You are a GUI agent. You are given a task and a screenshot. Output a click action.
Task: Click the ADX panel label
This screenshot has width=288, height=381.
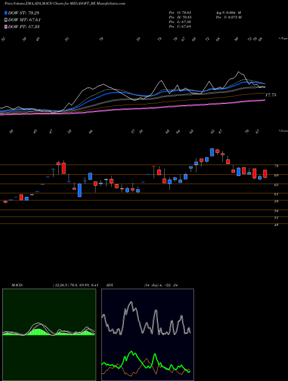point(109,285)
